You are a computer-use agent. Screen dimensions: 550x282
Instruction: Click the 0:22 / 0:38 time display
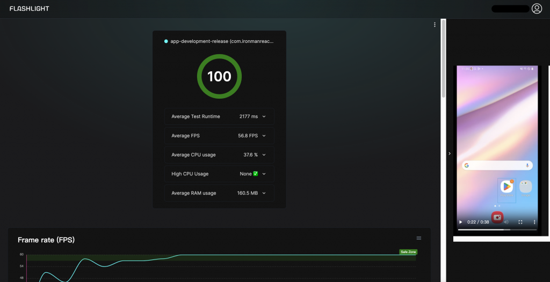tap(478, 222)
